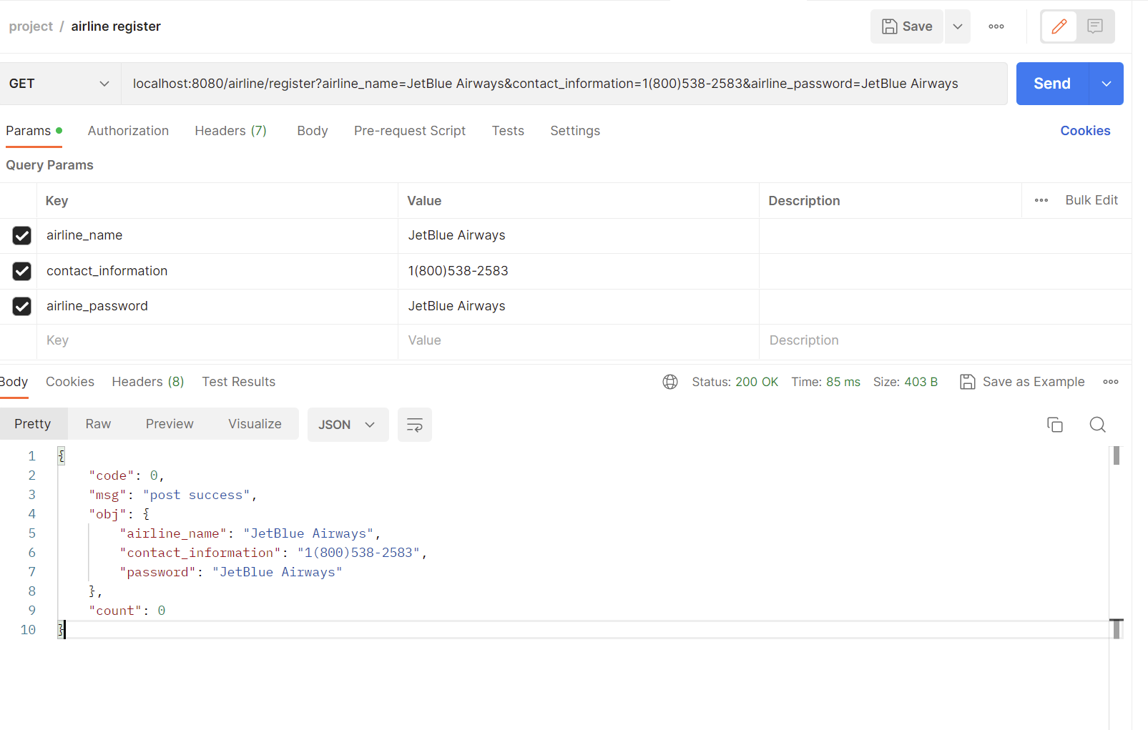Search the response with the magnifier icon
Viewport: 1148px width, 730px height.
pyautogui.click(x=1098, y=425)
